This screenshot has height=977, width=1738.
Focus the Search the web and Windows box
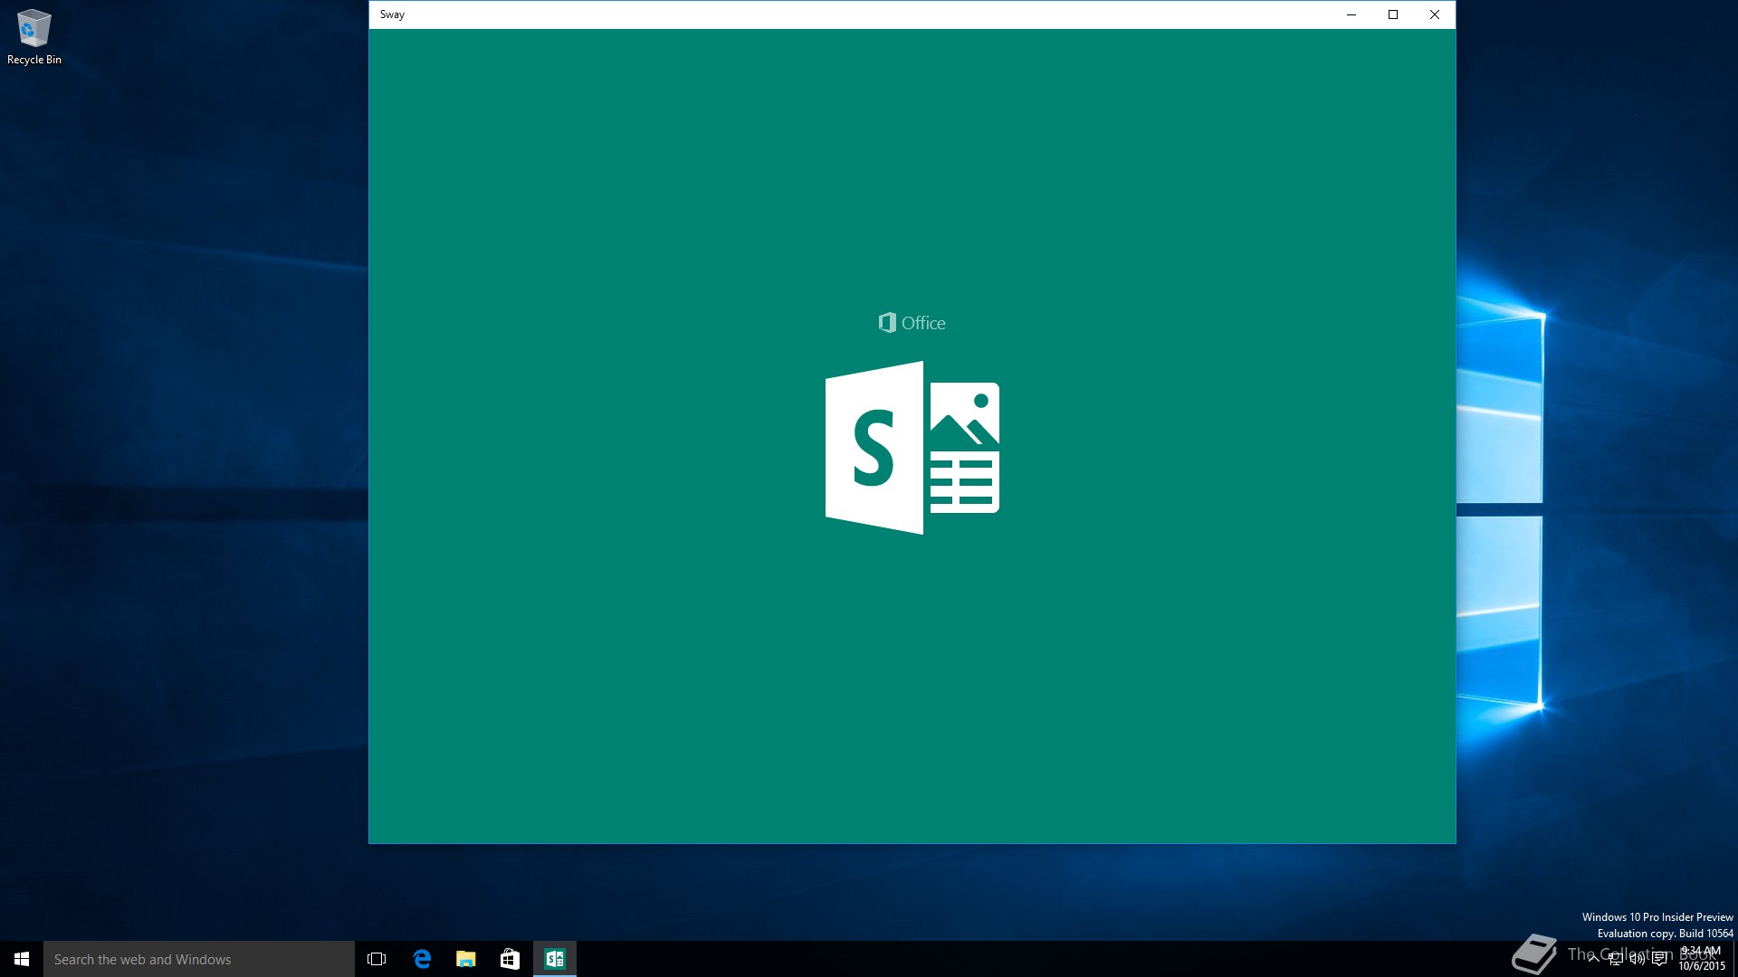pos(199,959)
